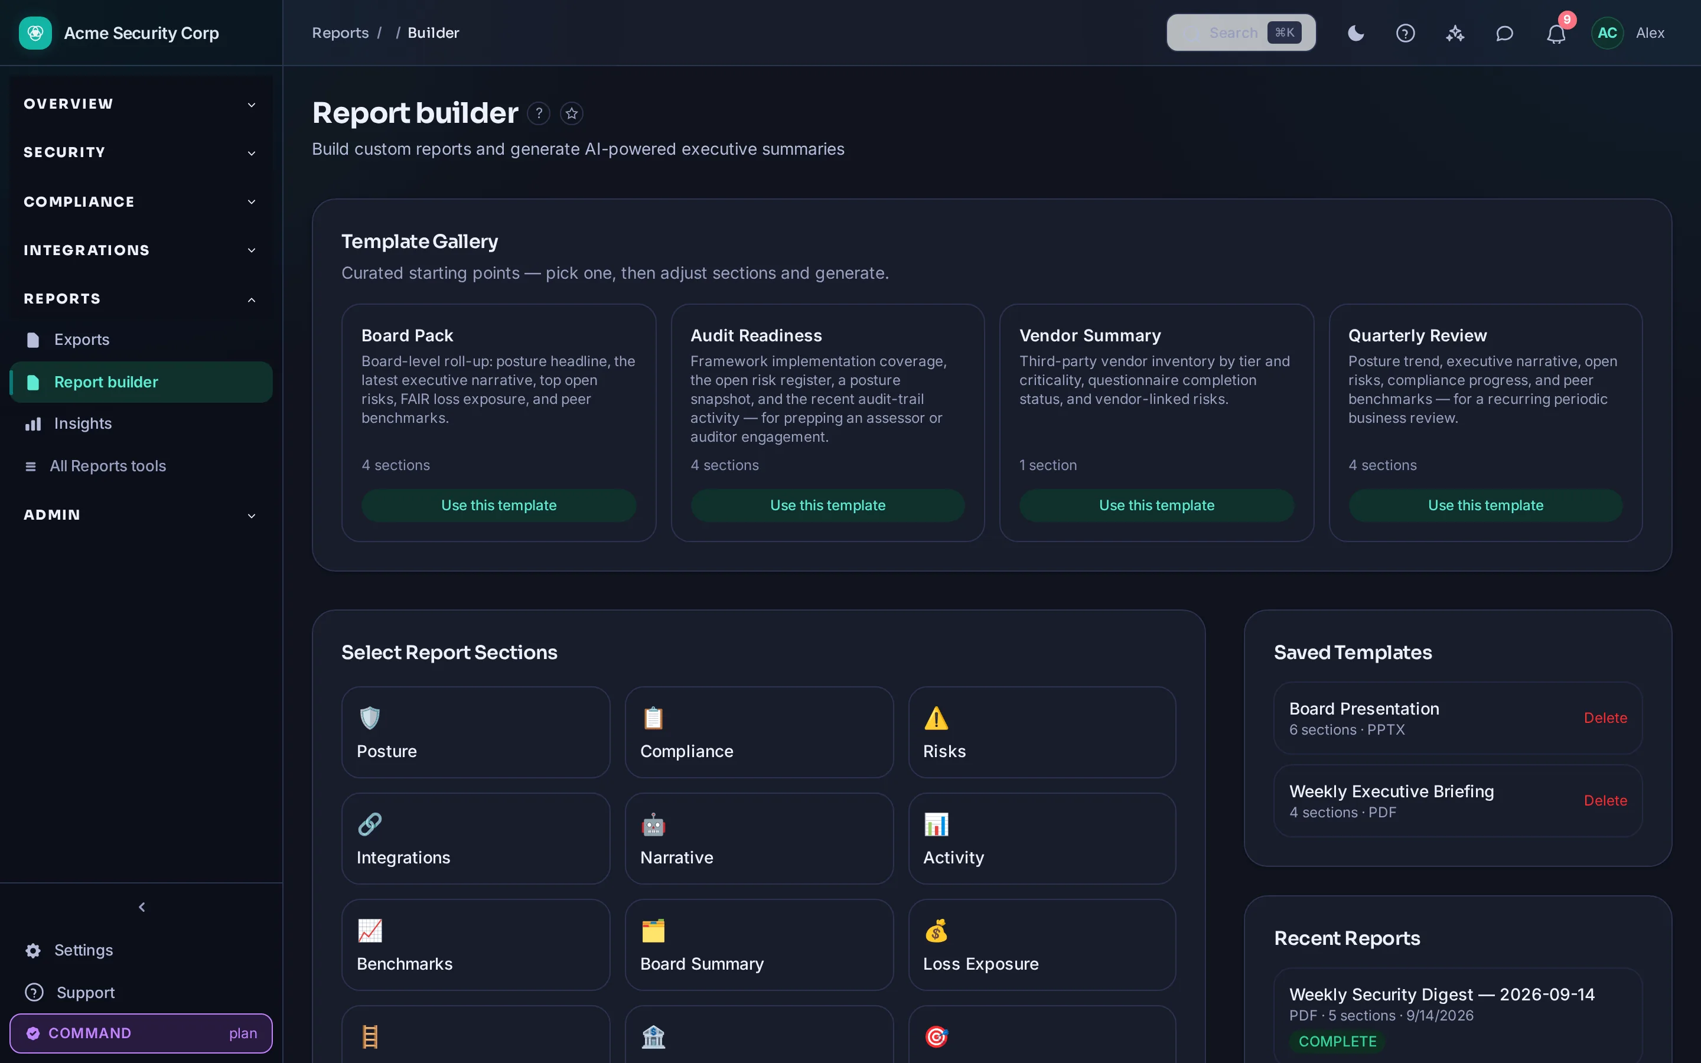Expand the INTEGRATIONS sidebar section

(x=141, y=250)
